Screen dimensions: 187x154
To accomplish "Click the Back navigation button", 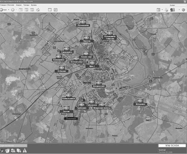I will [3, 10].
